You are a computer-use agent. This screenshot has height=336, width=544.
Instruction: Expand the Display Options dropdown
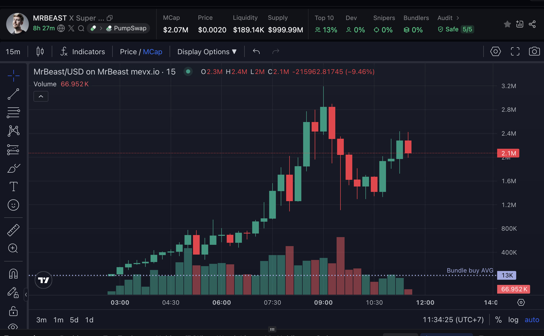pos(207,52)
